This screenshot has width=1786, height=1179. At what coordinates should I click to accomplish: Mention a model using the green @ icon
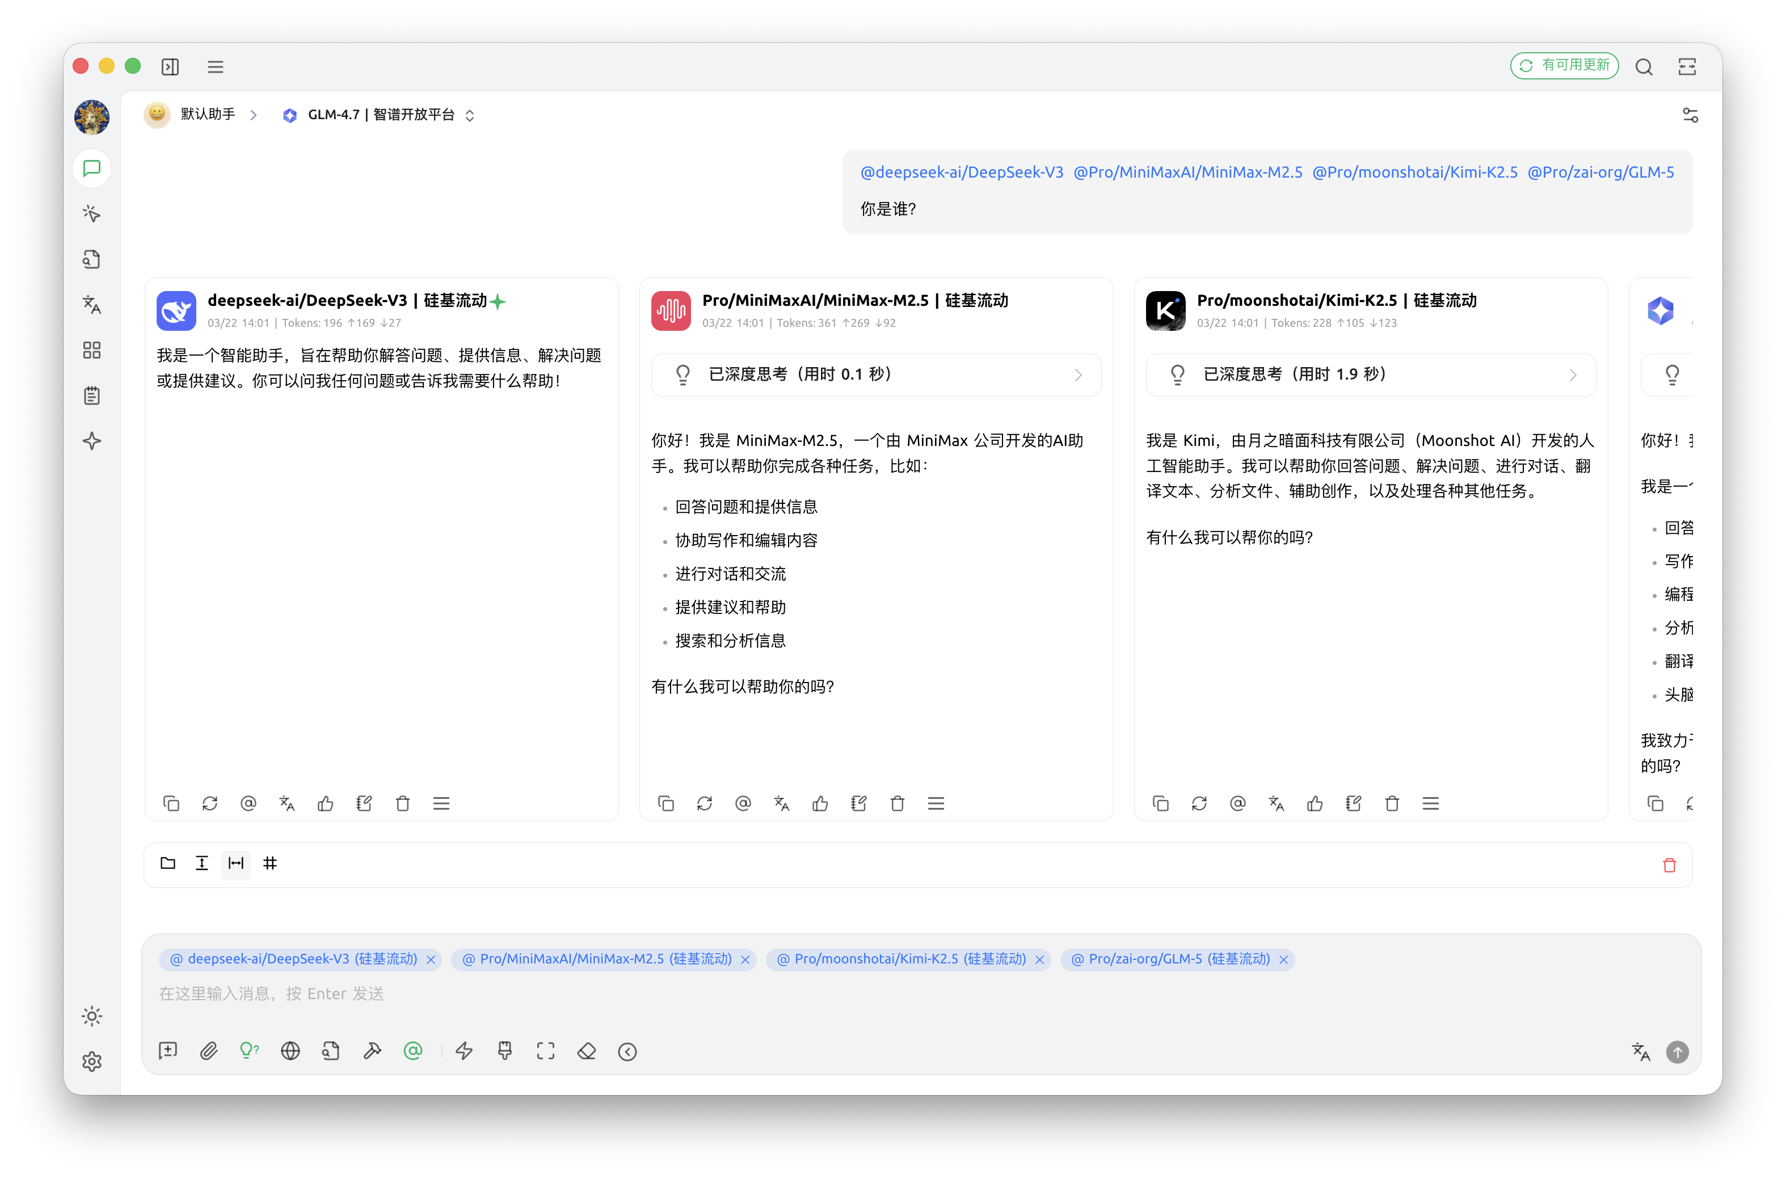coord(412,1050)
